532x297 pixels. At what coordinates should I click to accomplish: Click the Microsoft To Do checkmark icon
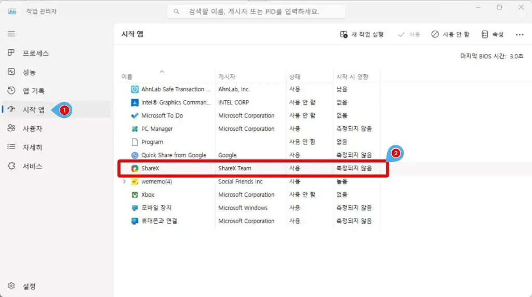click(x=135, y=116)
